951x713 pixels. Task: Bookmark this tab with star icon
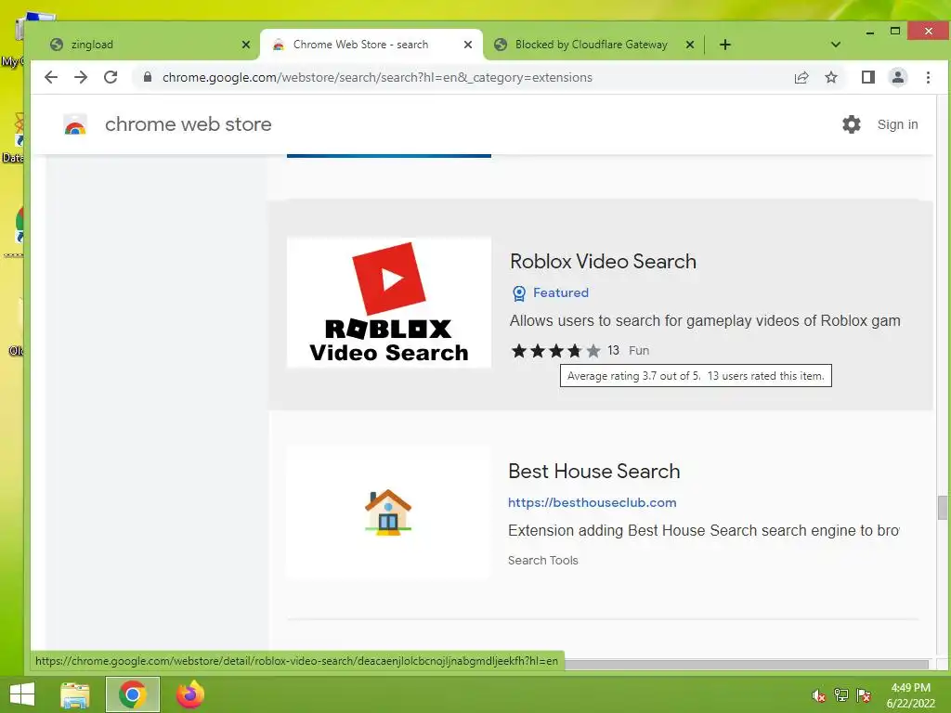point(831,78)
